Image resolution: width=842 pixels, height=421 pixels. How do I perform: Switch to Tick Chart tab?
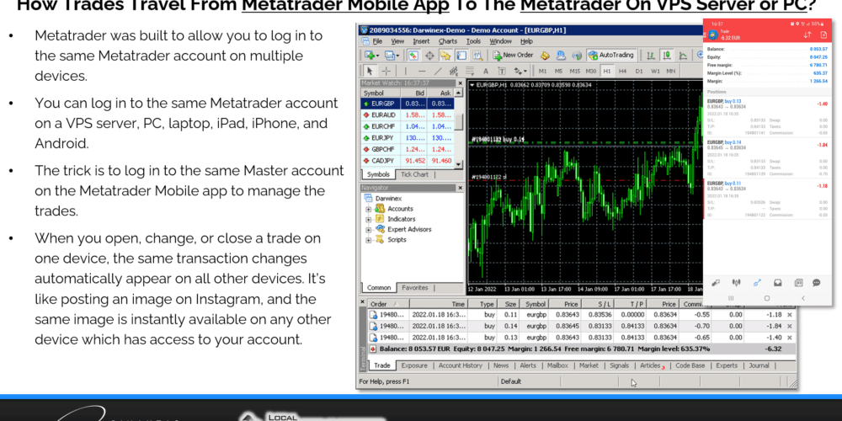[x=414, y=175]
